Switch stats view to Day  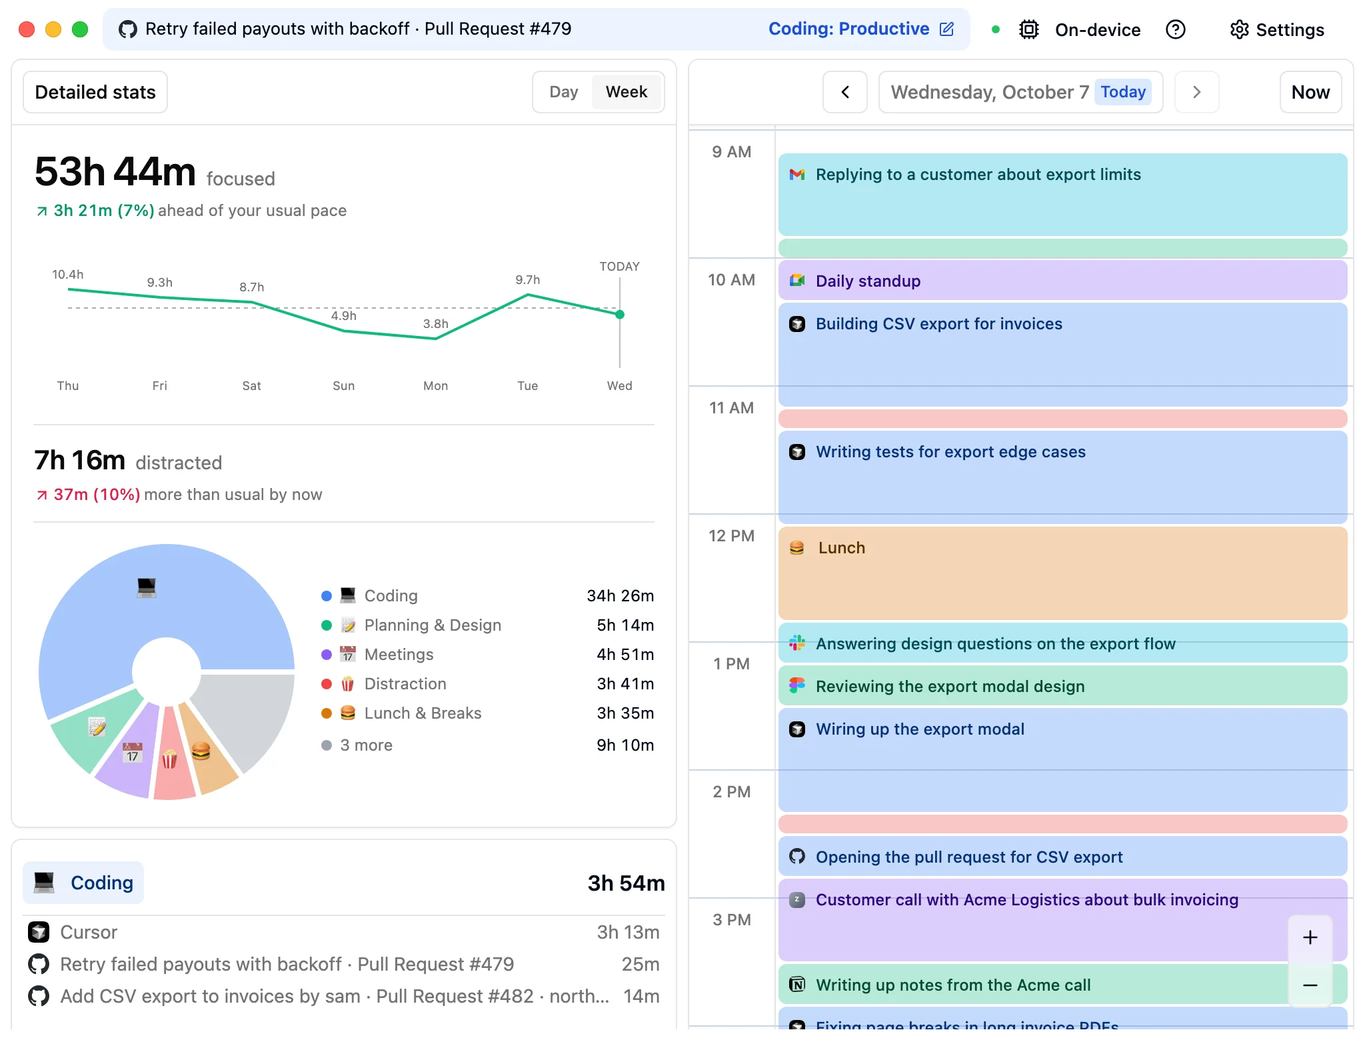(564, 92)
